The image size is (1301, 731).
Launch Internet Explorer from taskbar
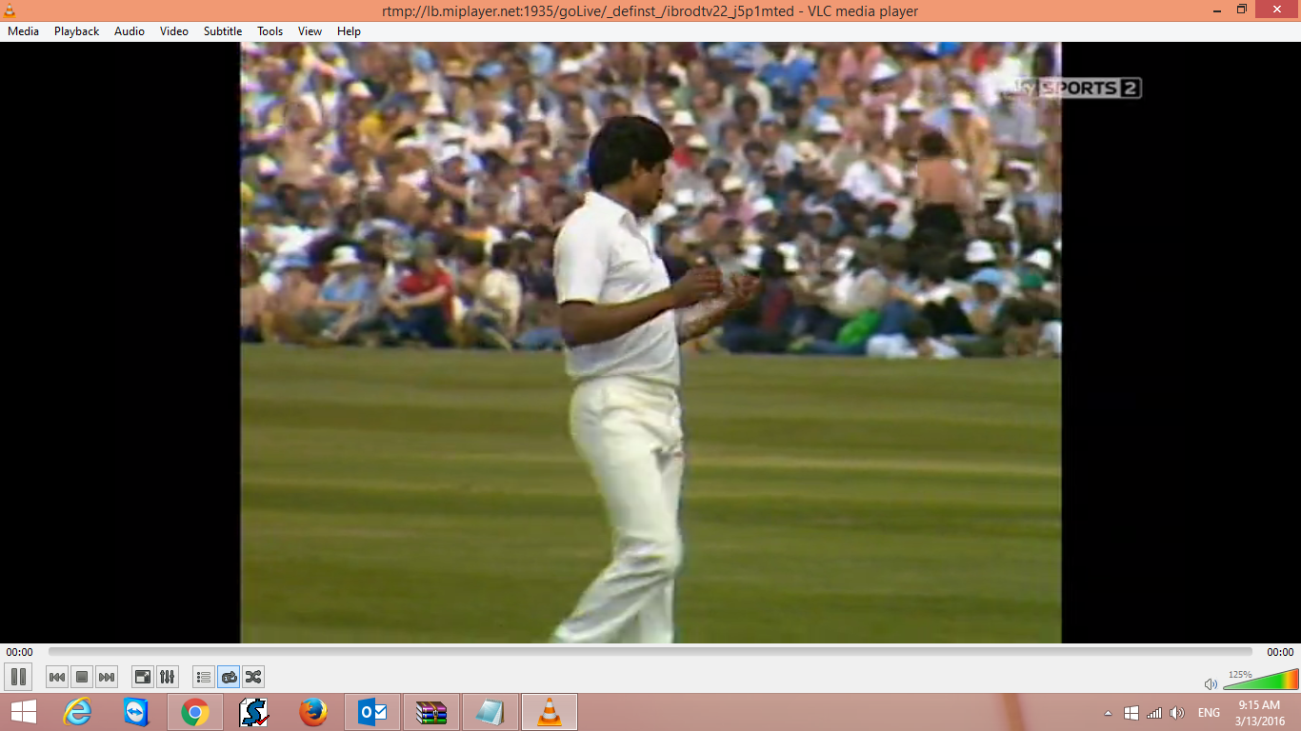click(x=77, y=712)
